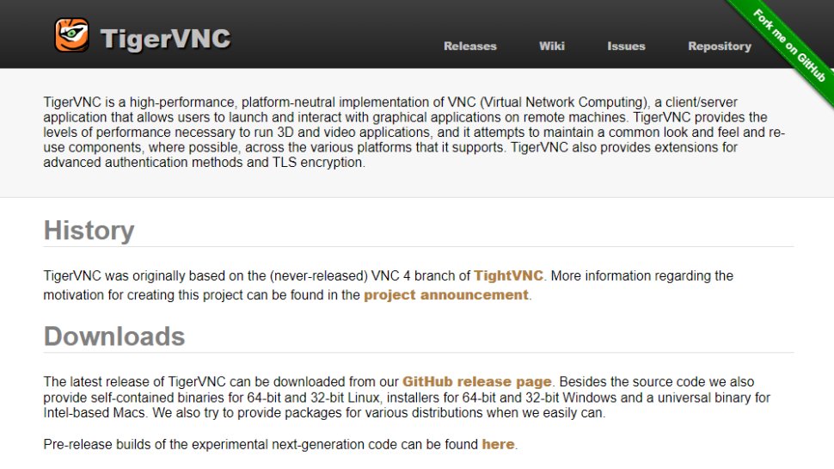Click the TigerVNC site title text
The width and height of the screenshot is (834, 469).
(x=165, y=39)
